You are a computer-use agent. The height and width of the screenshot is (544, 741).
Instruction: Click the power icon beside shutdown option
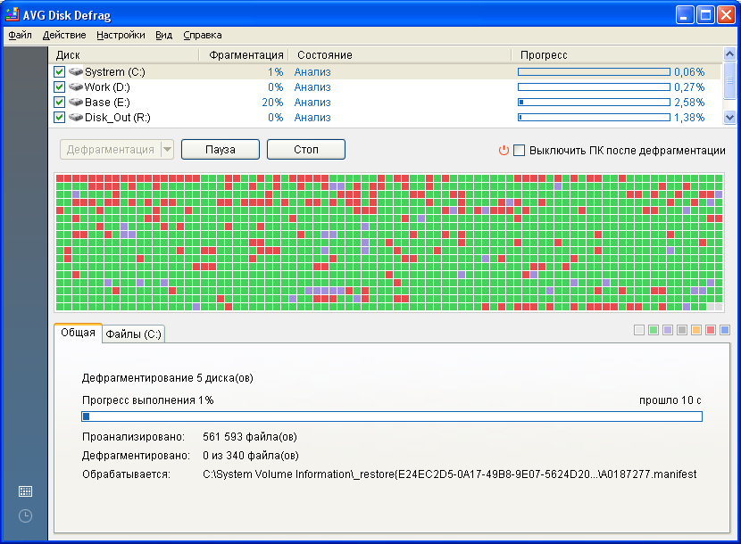pyautogui.click(x=504, y=150)
